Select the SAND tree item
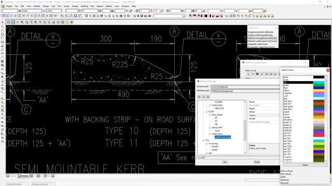Viewport: 332px width, 186px height. tap(214, 150)
